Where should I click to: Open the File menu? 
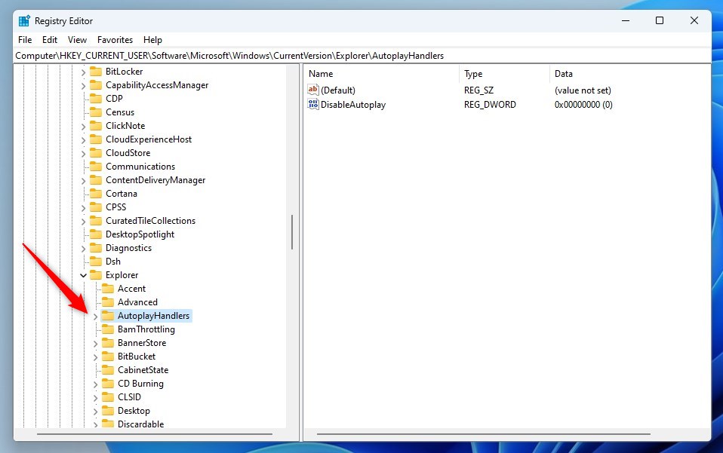[25, 40]
